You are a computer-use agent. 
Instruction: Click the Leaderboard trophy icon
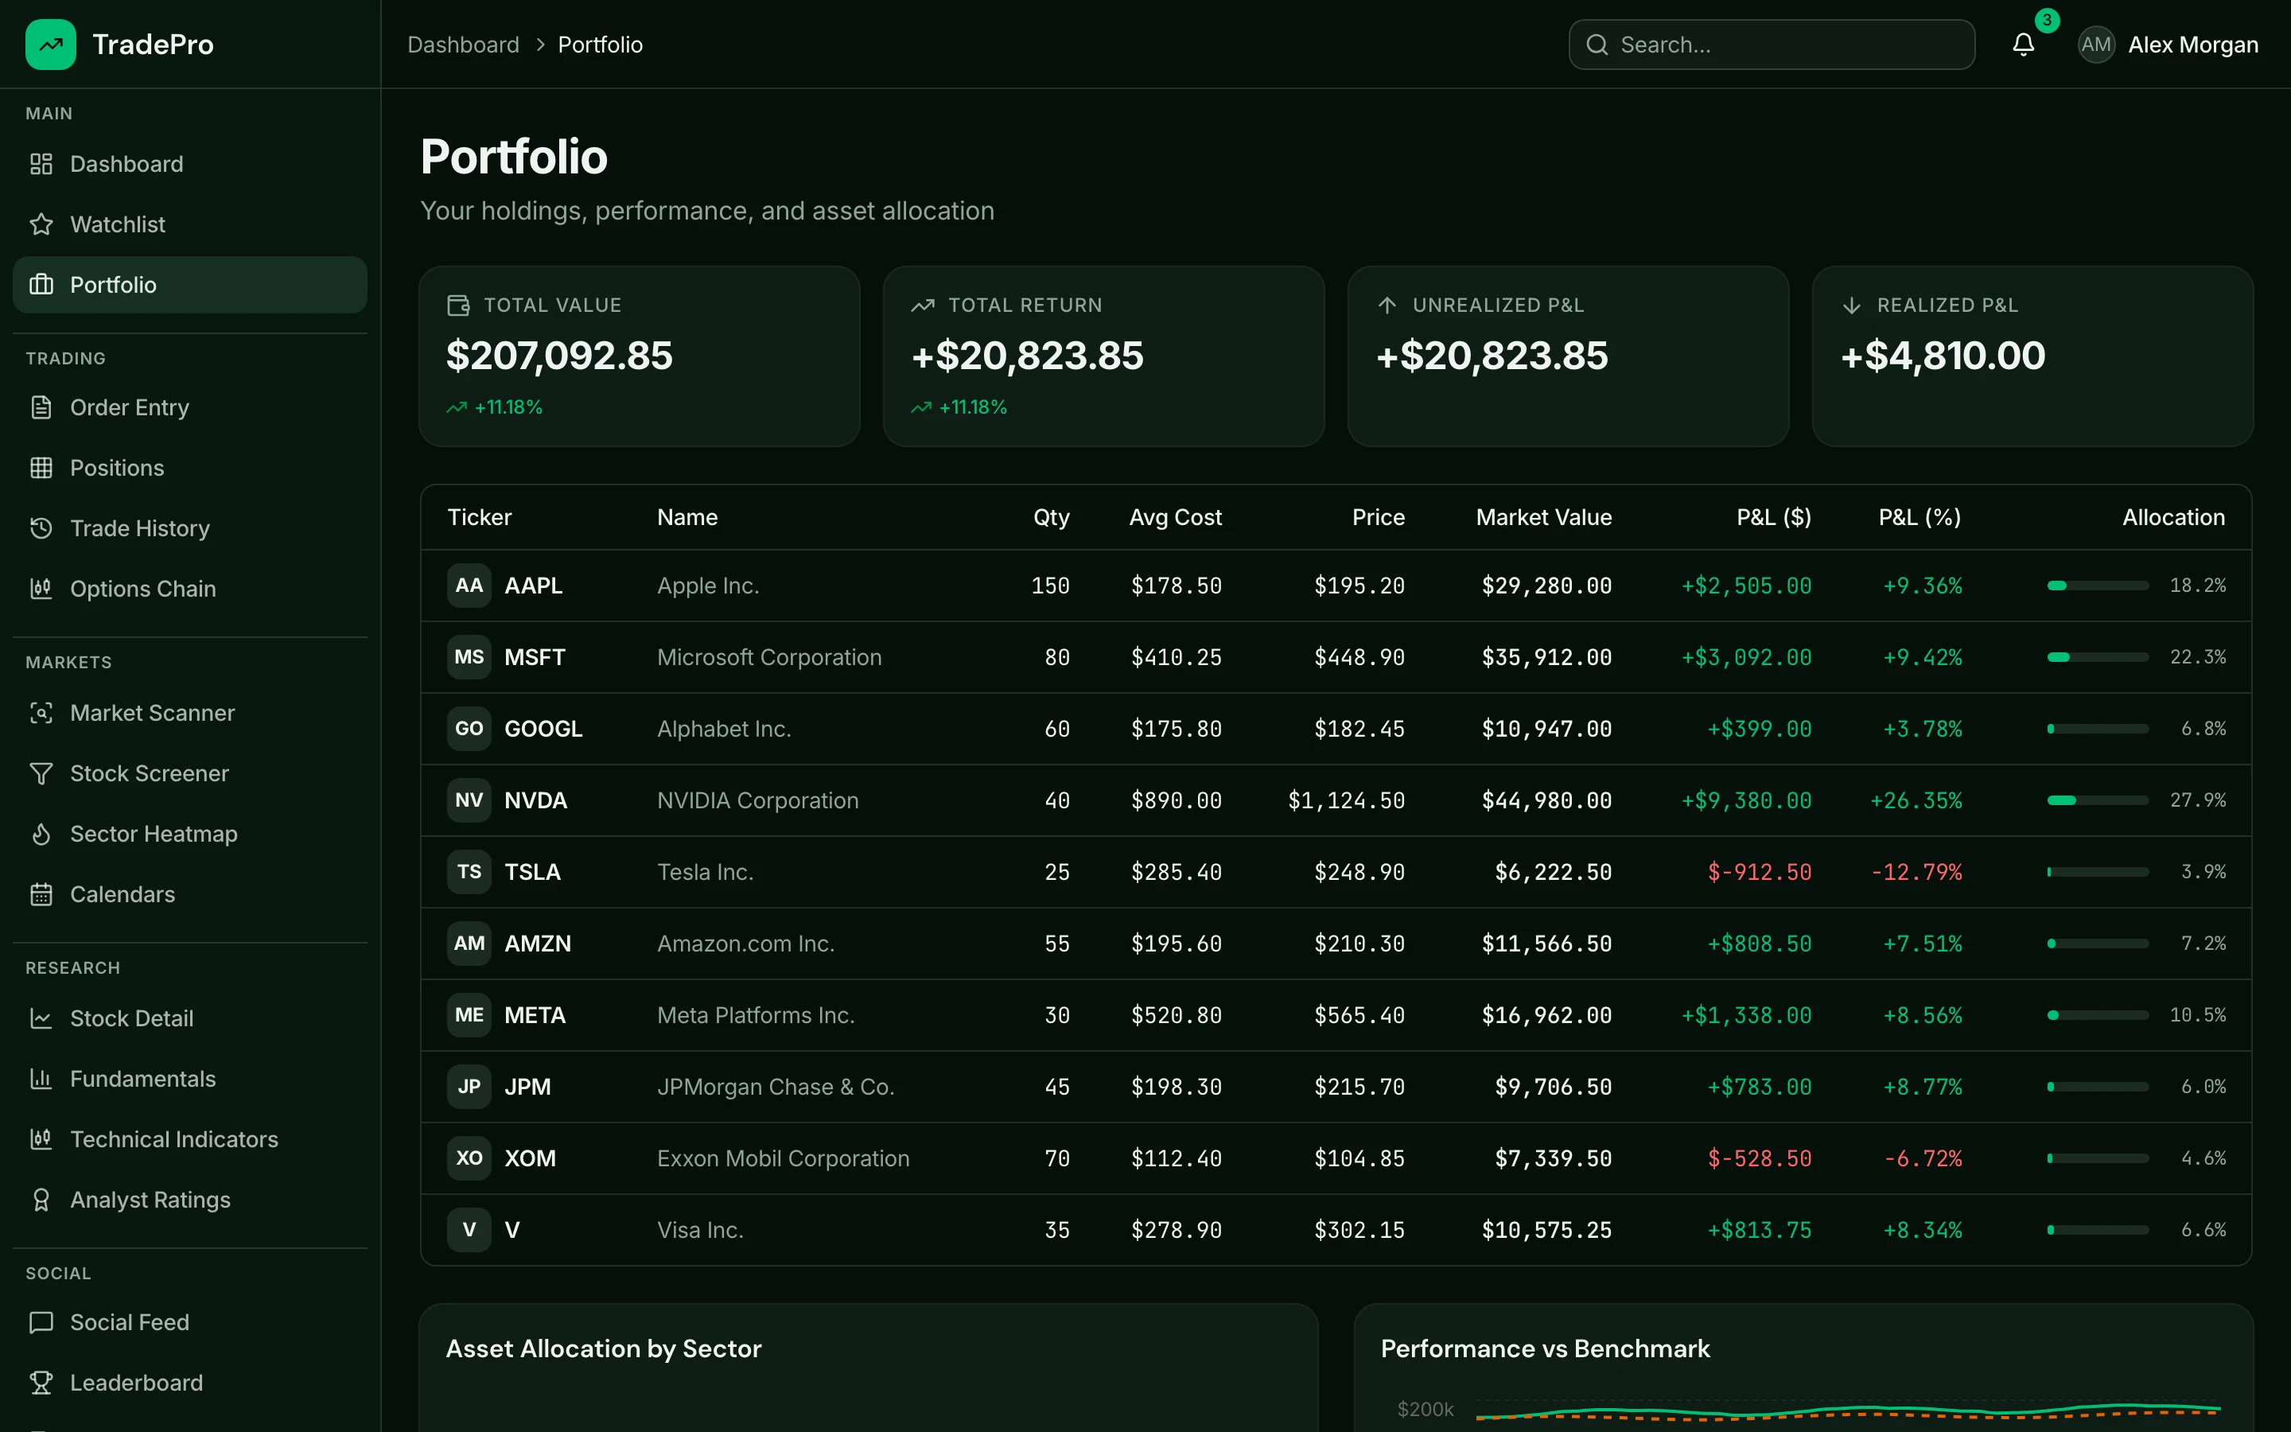point(41,1383)
